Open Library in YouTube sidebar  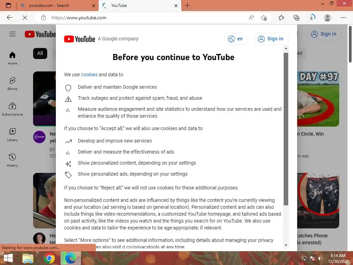click(12, 135)
